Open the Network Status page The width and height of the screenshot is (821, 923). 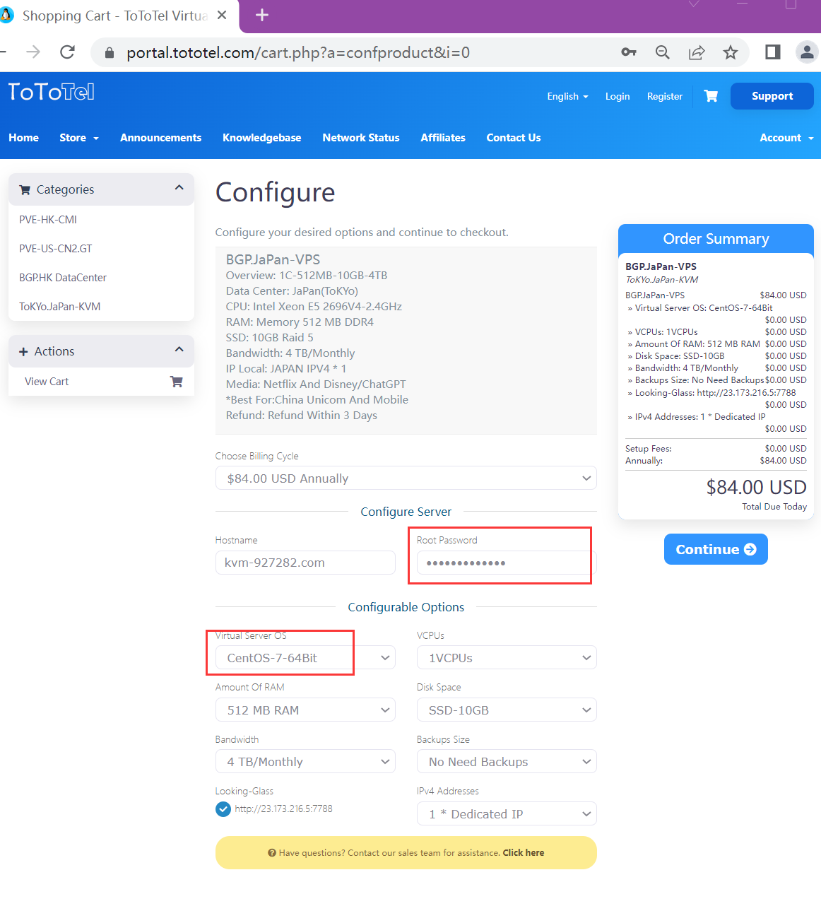point(361,138)
